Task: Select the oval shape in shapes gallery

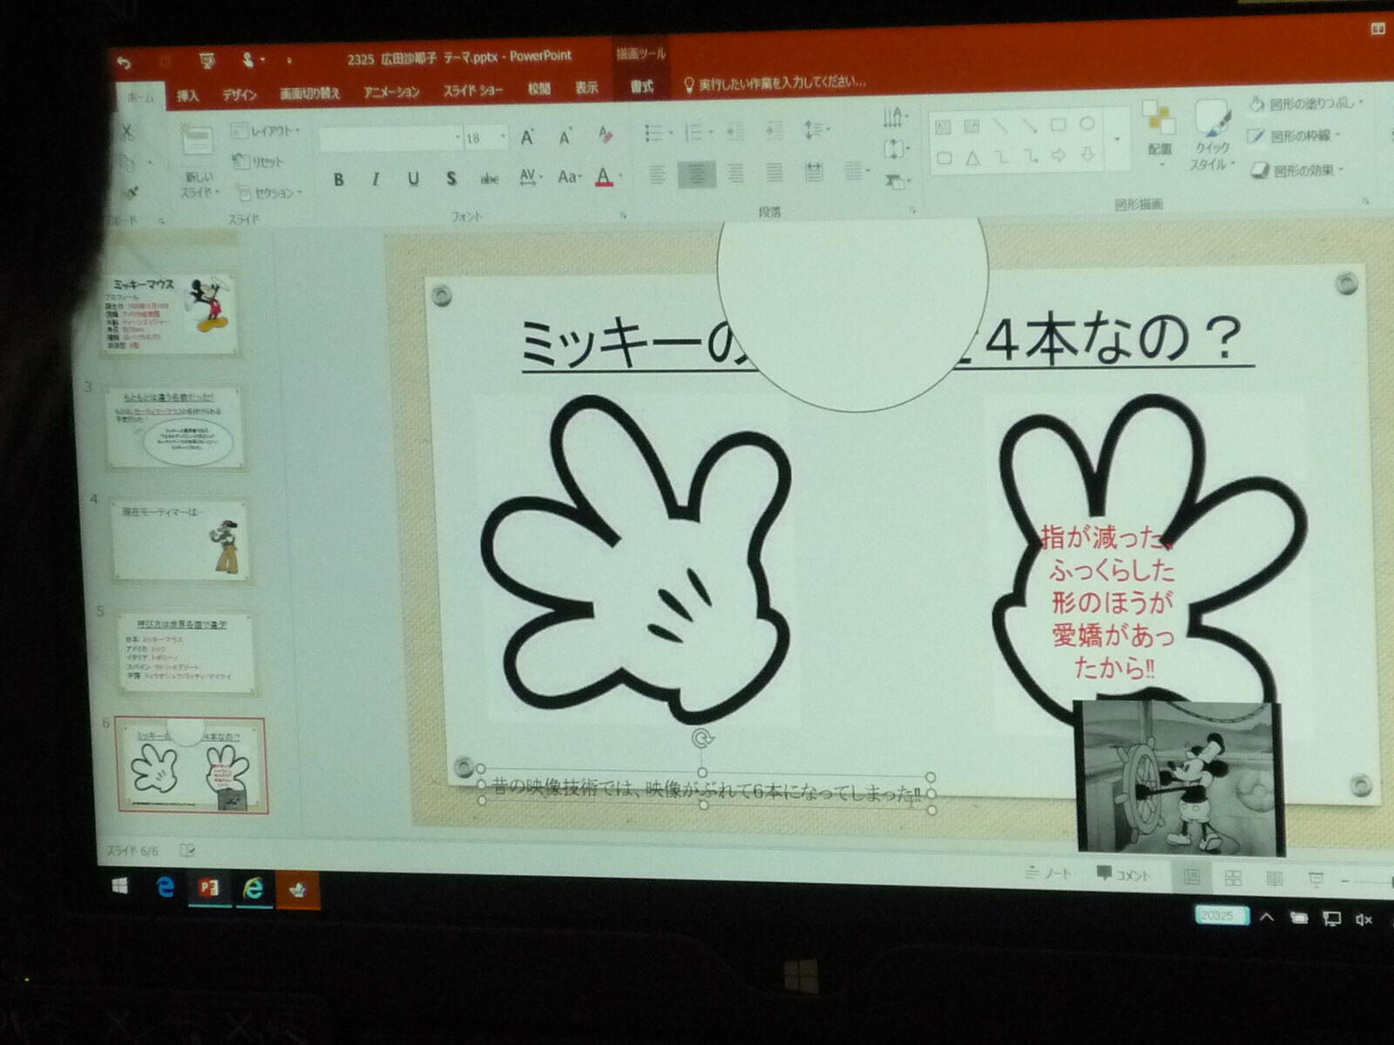Action: [x=1087, y=124]
